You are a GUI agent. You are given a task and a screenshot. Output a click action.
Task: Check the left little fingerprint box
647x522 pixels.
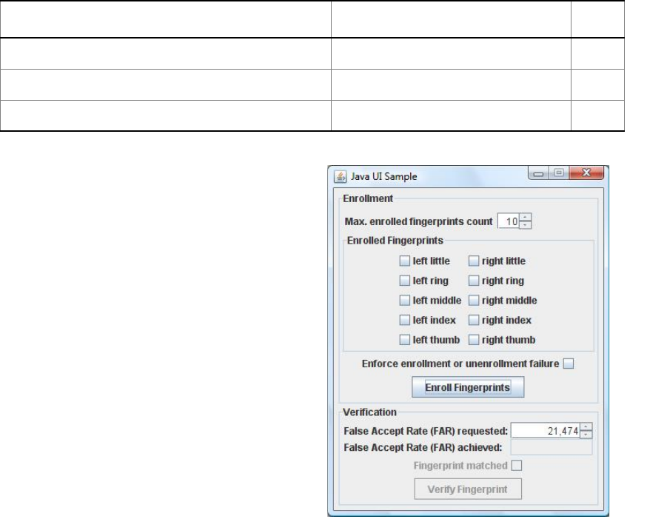[405, 261]
